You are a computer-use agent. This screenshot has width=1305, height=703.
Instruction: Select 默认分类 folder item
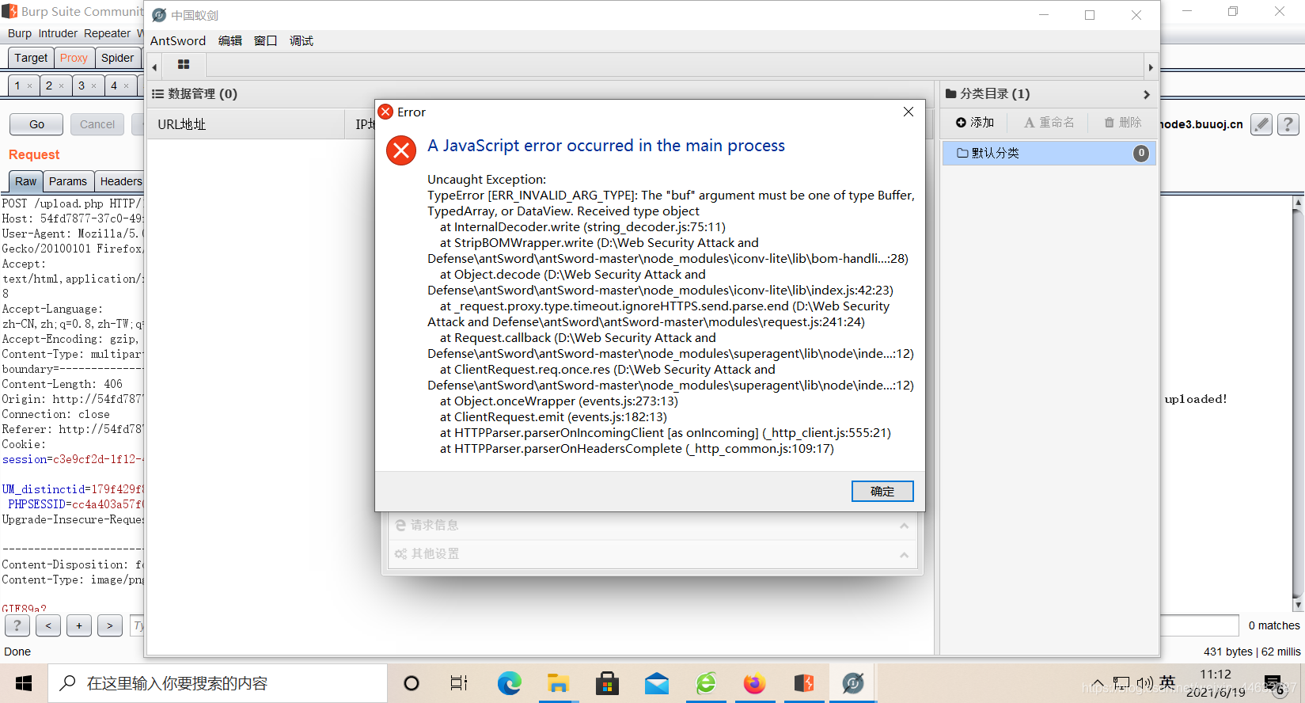point(1049,153)
